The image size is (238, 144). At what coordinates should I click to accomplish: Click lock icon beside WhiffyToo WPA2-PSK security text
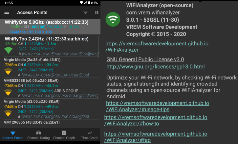20,54
